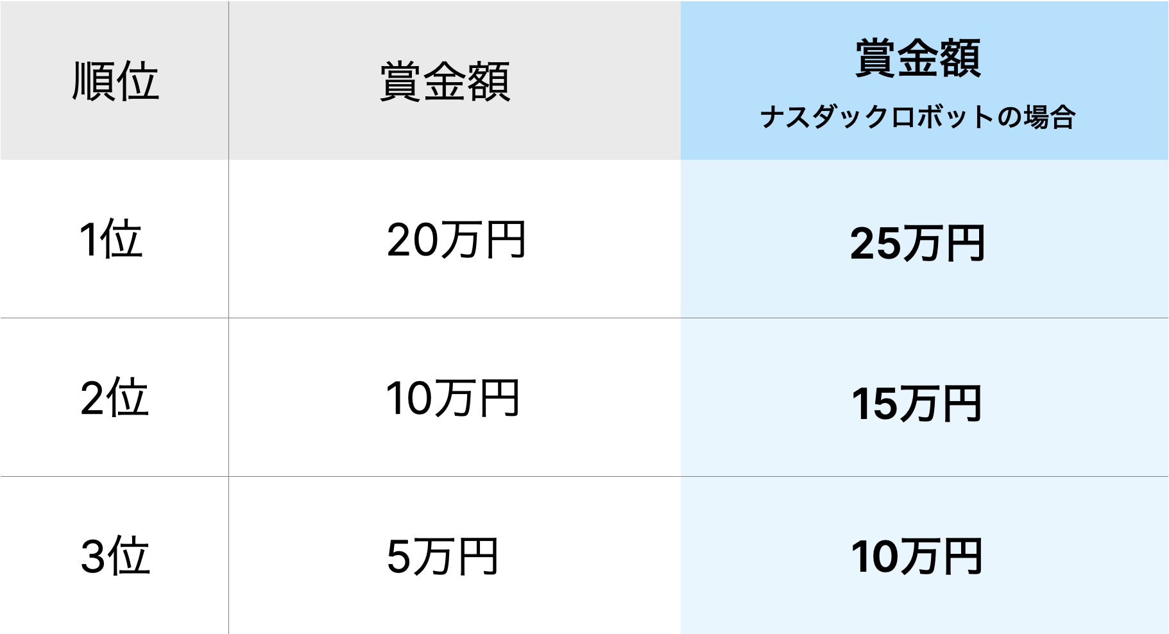Viewport: 1169px width, 634px height.
Task: Click the 5万円 prize cell
Action: (x=442, y=556)
